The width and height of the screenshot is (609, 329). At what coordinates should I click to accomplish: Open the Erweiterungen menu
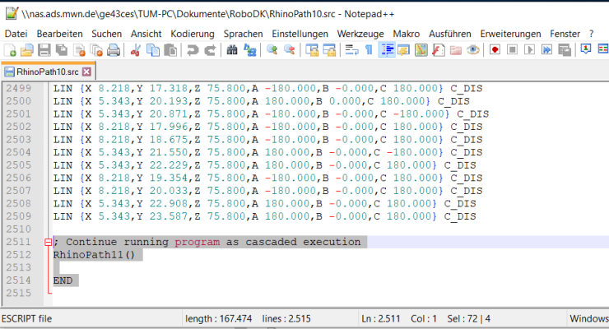point(510,34)
